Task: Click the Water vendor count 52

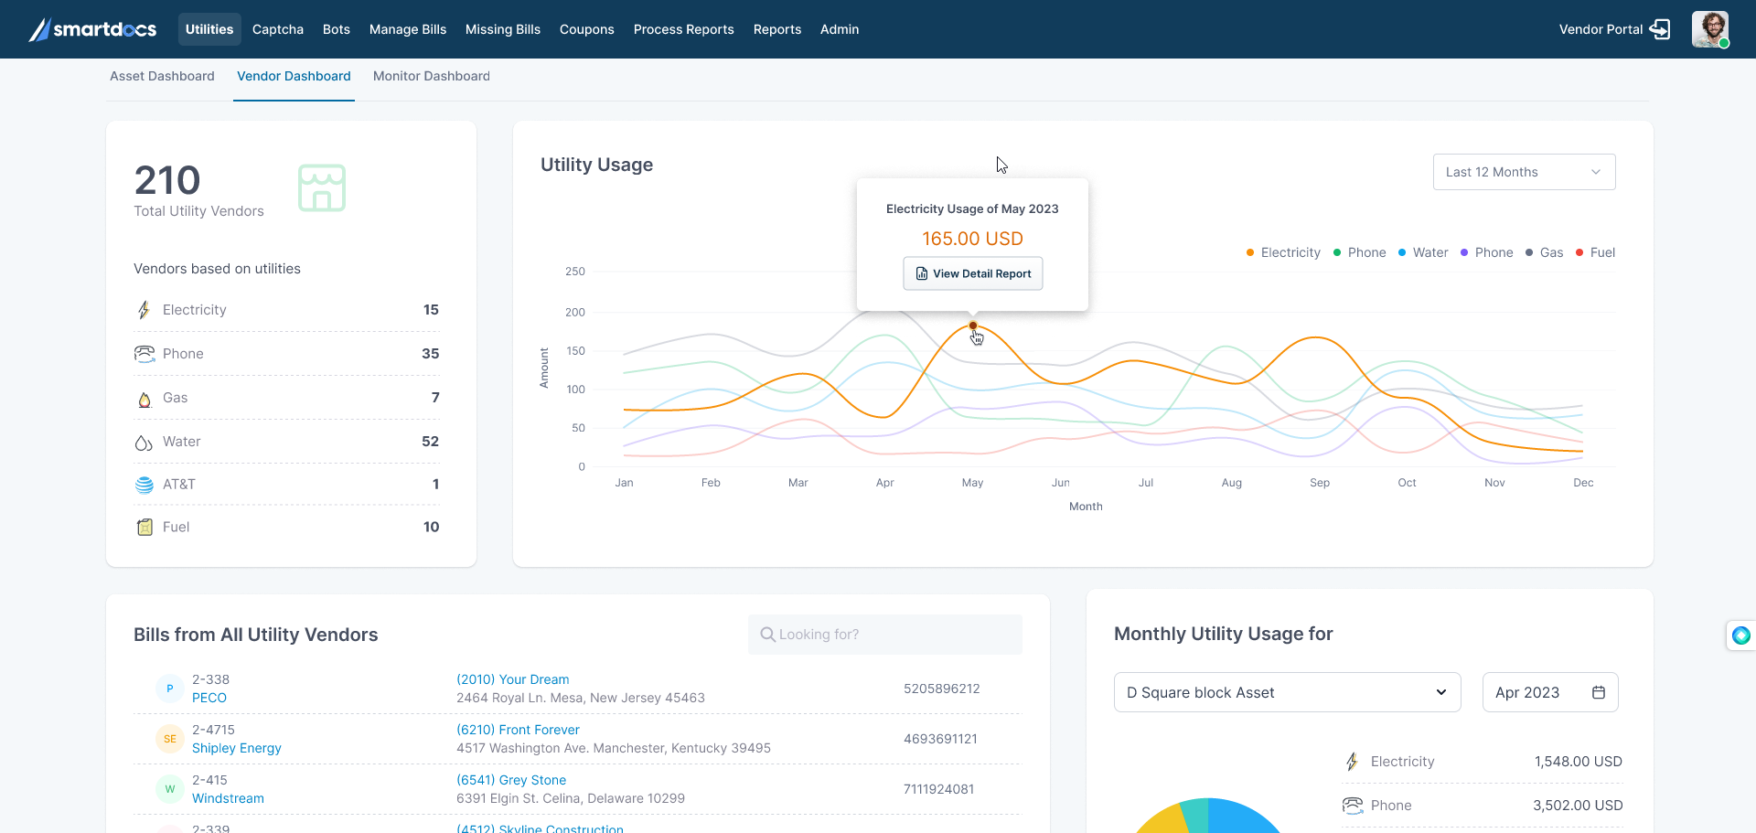Action: 431,442
